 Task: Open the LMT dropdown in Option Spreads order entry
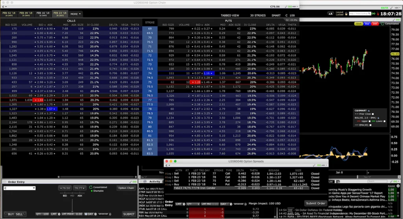click(180, 204)
